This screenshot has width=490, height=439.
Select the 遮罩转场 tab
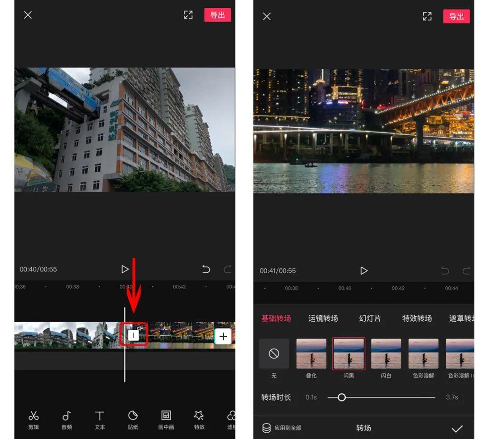point(461,318)
